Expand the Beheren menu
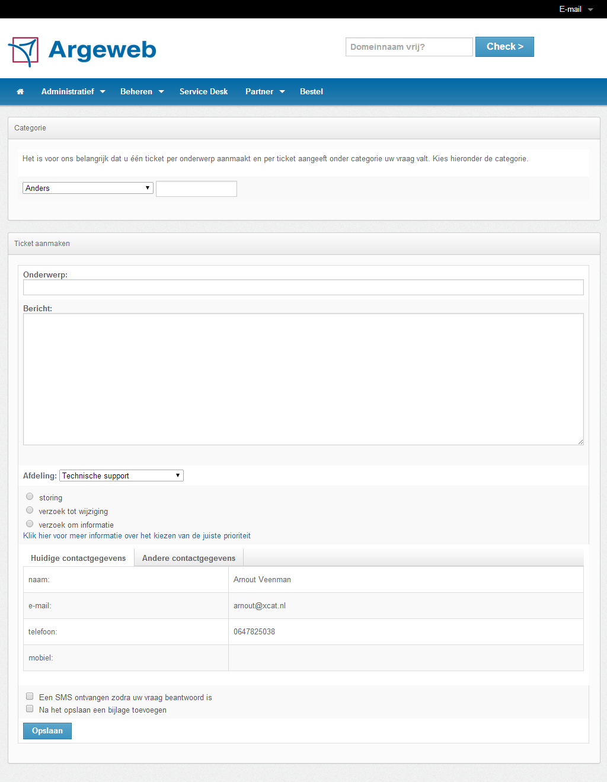The height and width of the screenshot is (782, 607). tap(142, 92)
